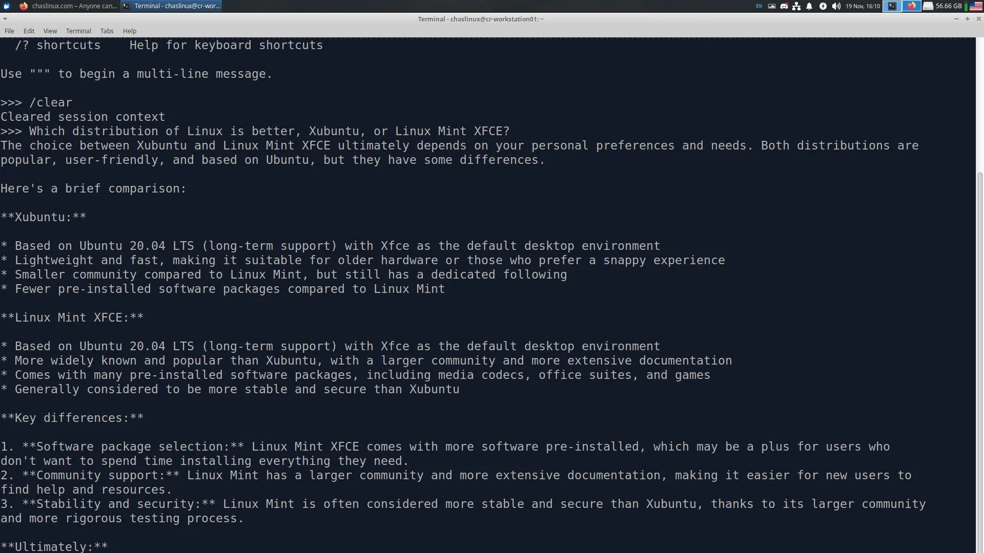
Task: Open the Terminal menu
Action: coord(78,31)
